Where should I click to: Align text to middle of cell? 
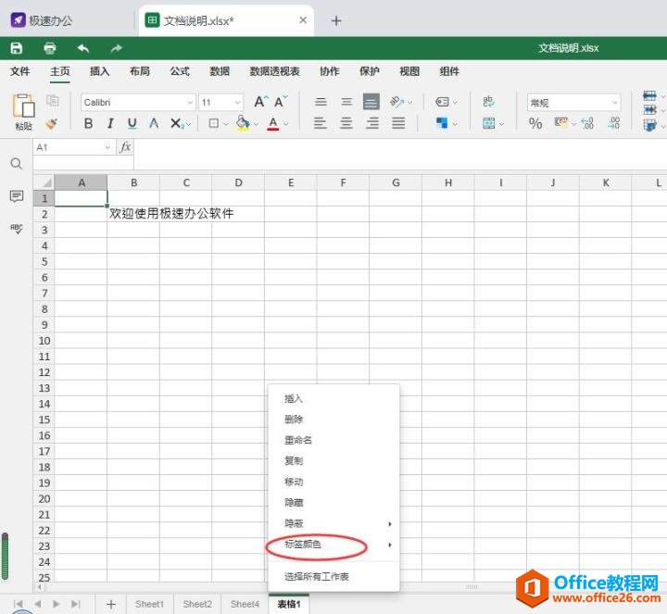[346, 102]
